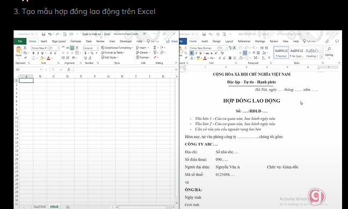Click Bold button in Word ribbon
The height and width of the screenshot is (209, 348).
(192, 53)
